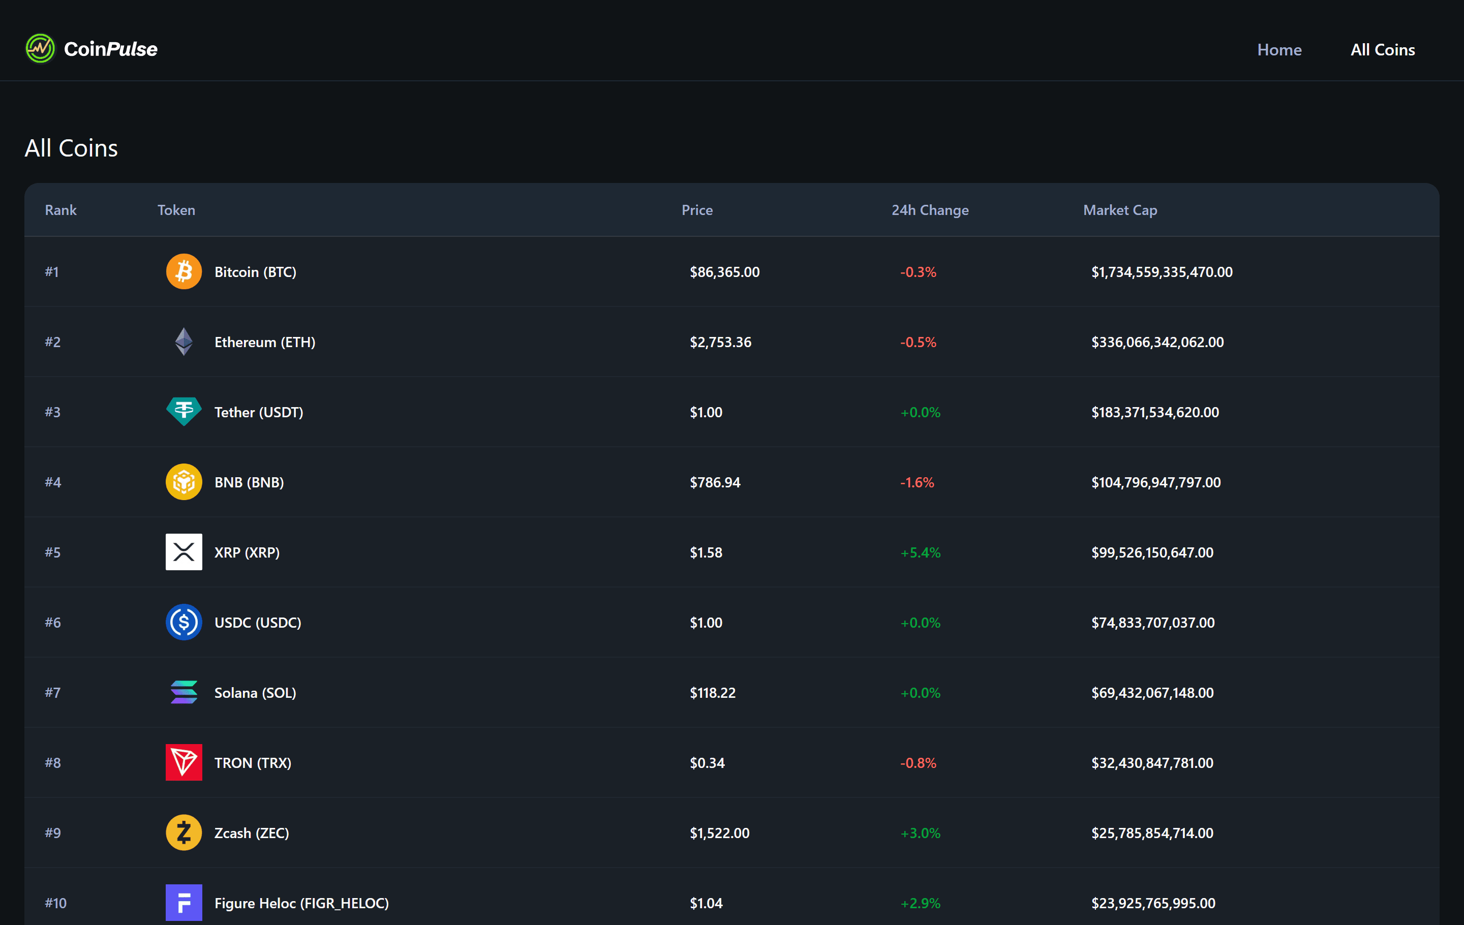
Task: Click the Tether logo icon
Action: tap(184, 412)
